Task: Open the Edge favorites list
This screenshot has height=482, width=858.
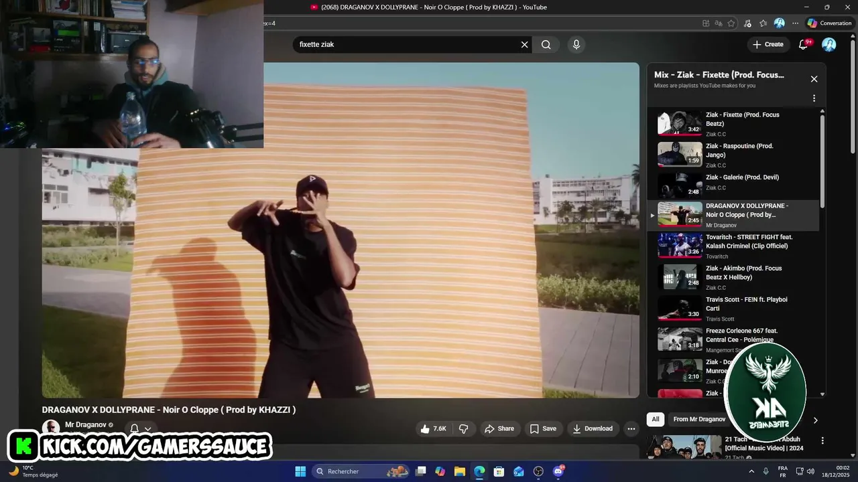Action: pyautogui.click(x=763, y=23)
